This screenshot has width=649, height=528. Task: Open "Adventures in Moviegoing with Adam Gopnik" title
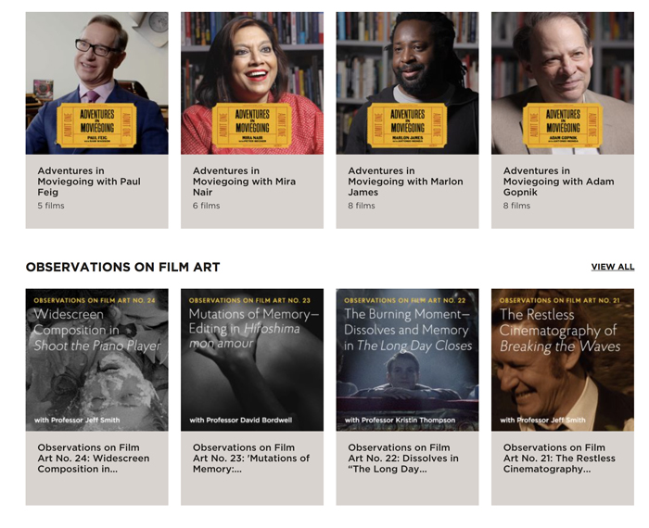pyautogui.click(x=553, y=176)
